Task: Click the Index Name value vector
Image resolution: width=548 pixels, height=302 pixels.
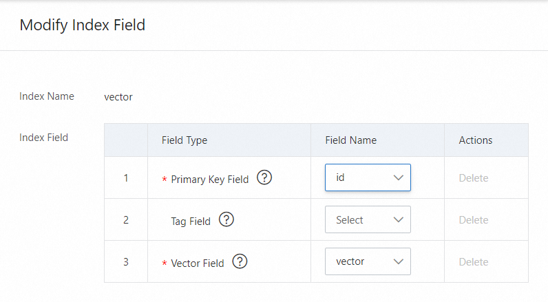Action: [x=118, y=97]
